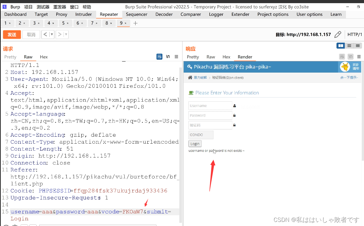Select side-by-side layout view icon
The width and height of the screenshot is (364, 226).
(x=341, y=46)
